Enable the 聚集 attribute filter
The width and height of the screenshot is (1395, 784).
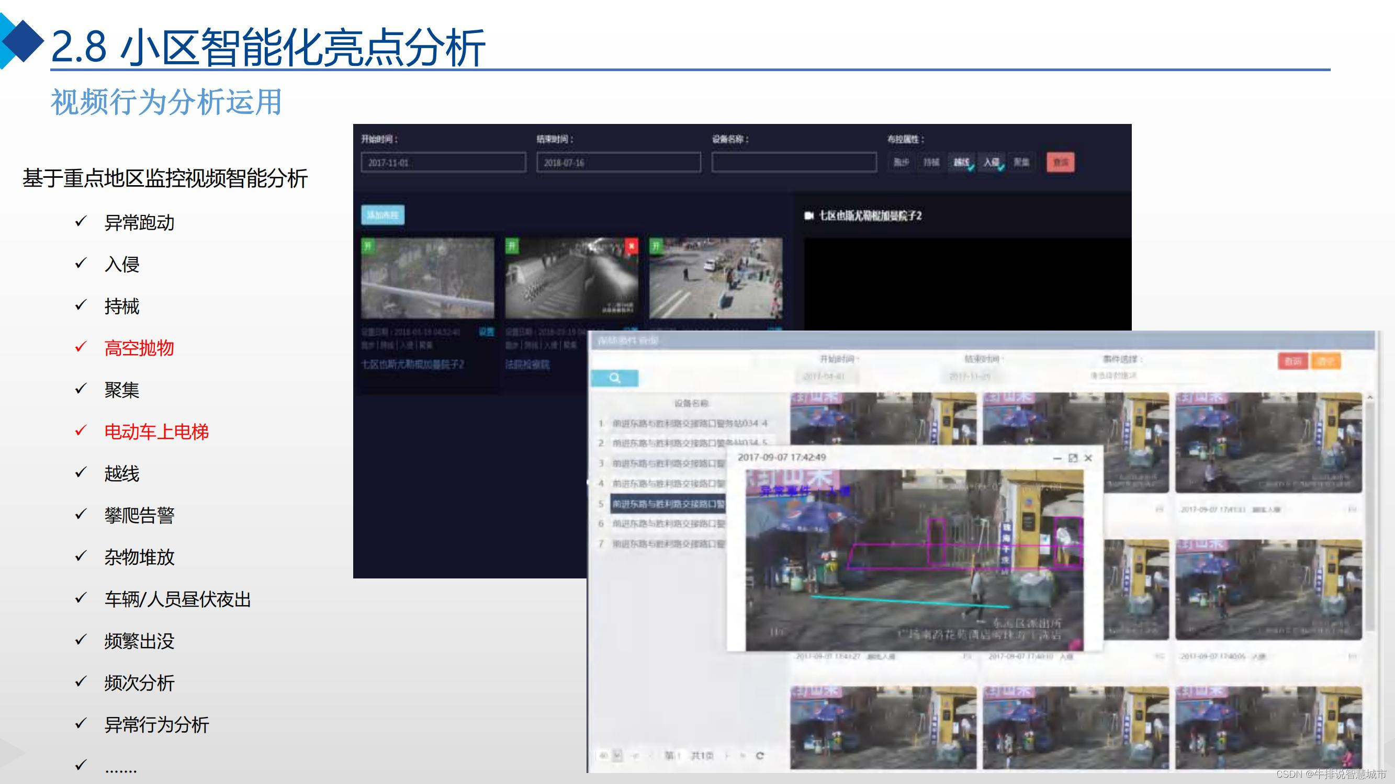click(x=1021, y=162)
